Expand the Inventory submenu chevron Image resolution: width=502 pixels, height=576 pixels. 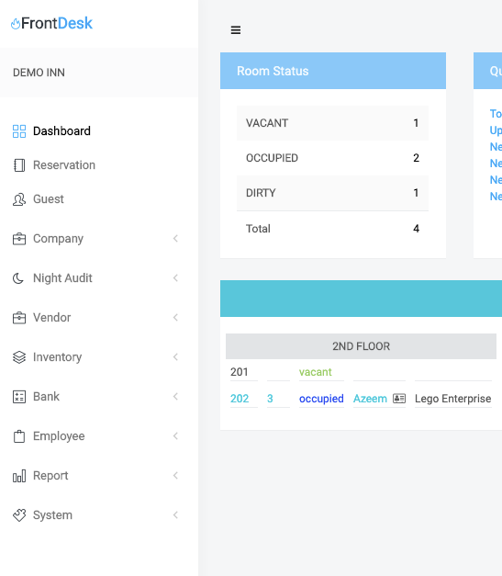(x=176, y=356)
